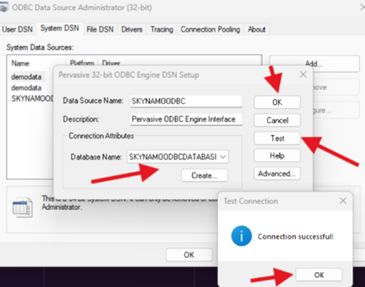Close the Pervasive DSN Setup dialog
Viewport: 365px width, 287px height.
click(303, 75)
